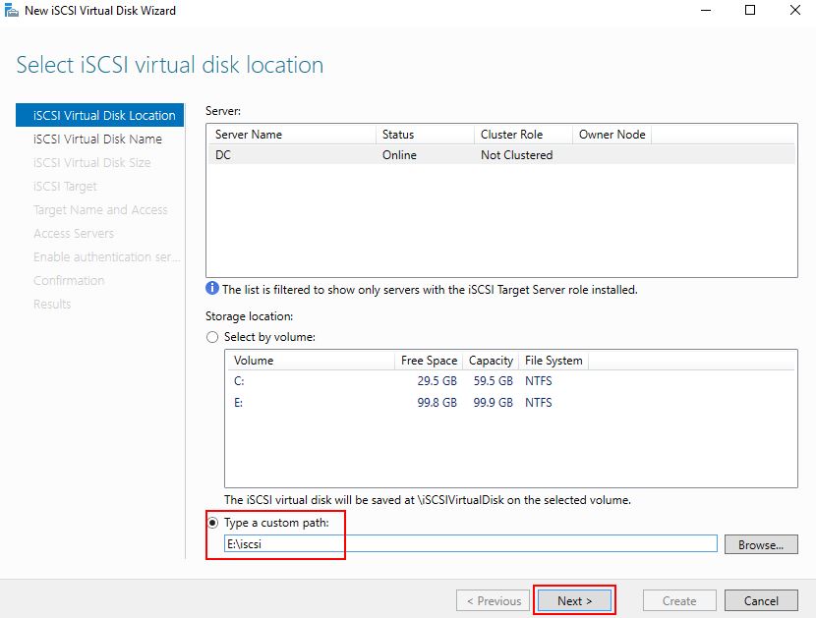816x618 pixels.
Task: Select the iSCSI Virtual Disk Location step
Action: click(100, 115)
